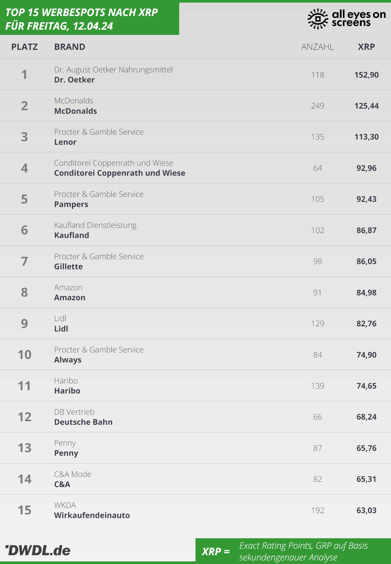Select the Pampers XRP value 92,43

[x=367, y=199]
